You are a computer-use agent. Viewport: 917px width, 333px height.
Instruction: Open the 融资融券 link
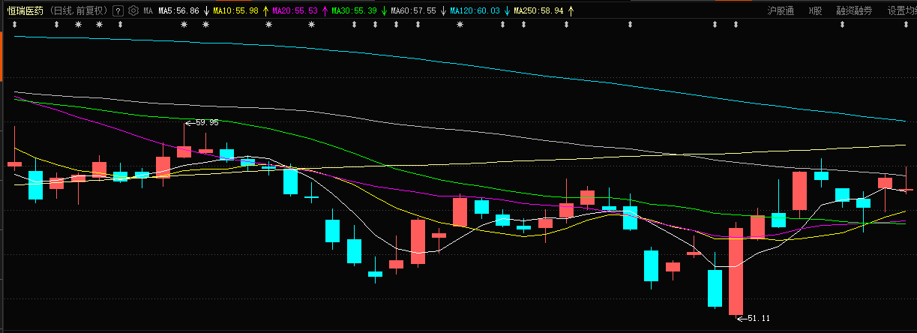pyautogui.click(x=855, y=10)
